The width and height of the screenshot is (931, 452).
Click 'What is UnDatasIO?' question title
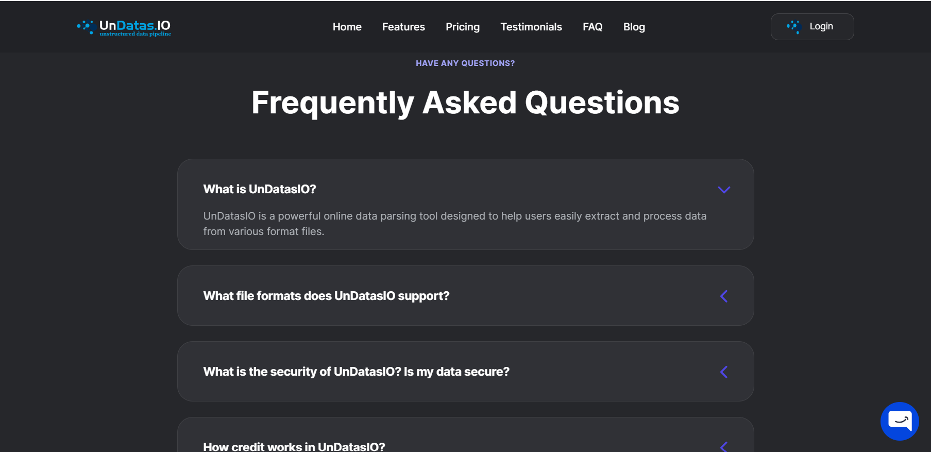[x=260, y=189]
